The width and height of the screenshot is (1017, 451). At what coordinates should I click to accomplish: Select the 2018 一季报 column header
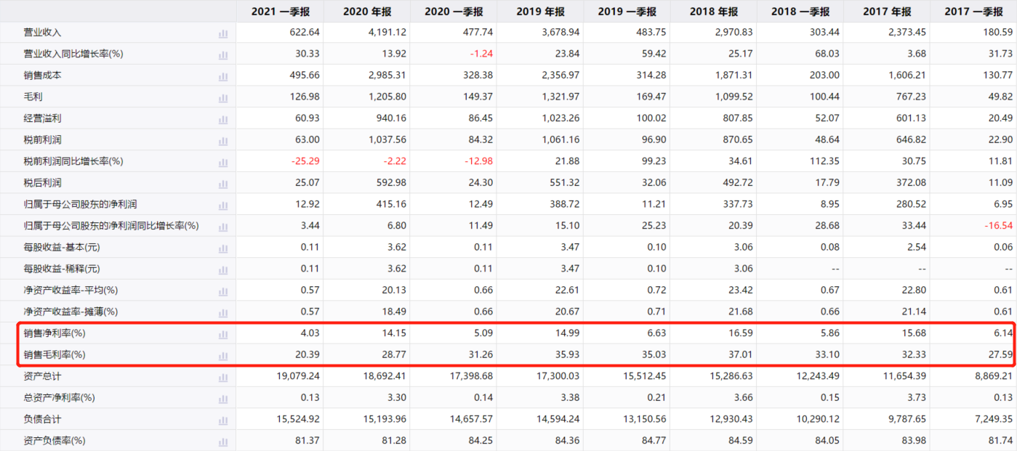pos(800,12)
